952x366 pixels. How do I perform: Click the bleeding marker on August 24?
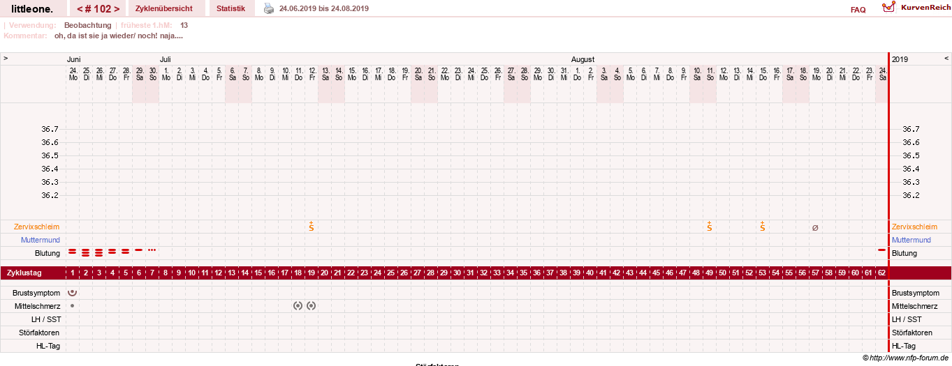tap(881, 250)
